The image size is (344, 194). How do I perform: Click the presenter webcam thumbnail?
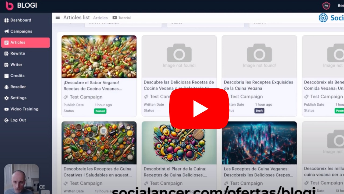click(x=21, y=179)
